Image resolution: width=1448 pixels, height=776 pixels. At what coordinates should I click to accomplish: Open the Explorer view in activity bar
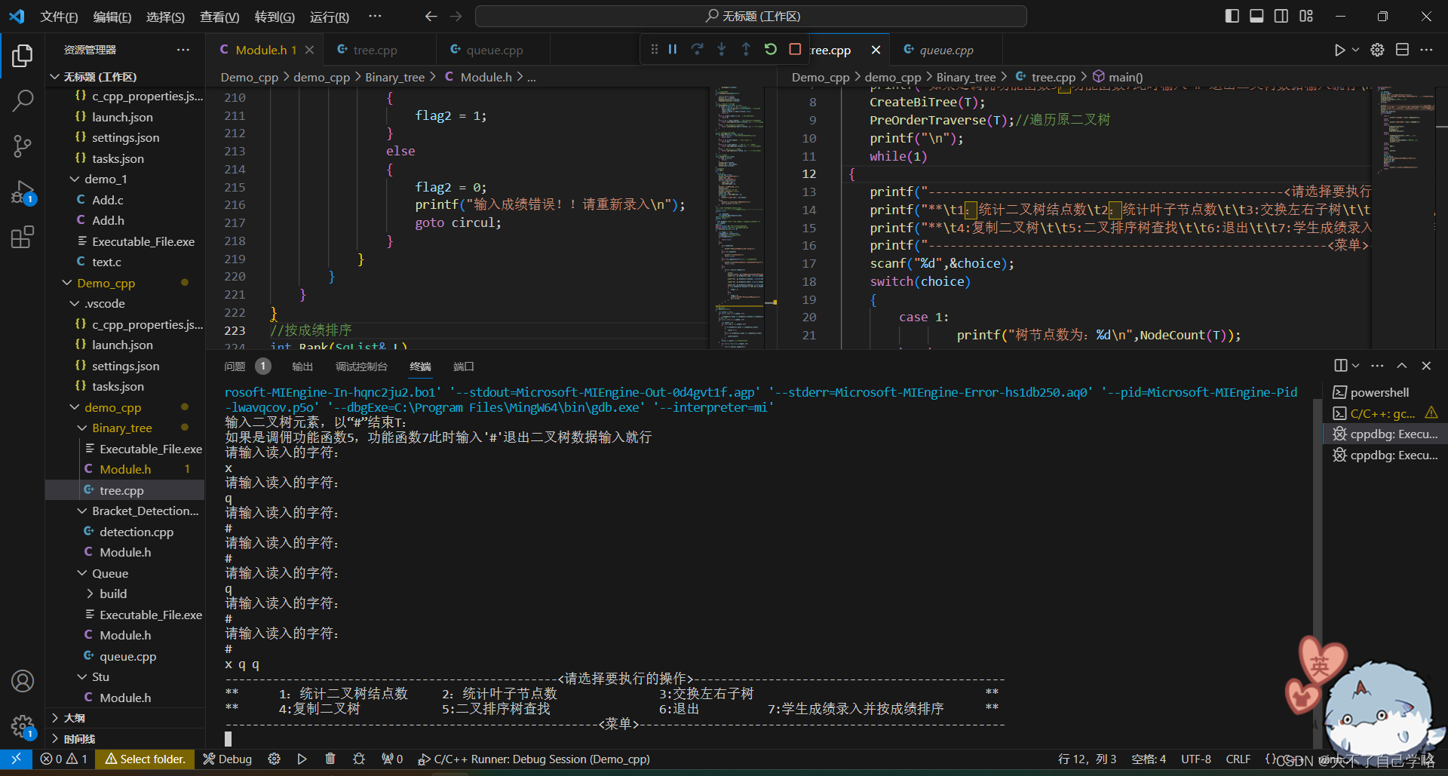point(23,55)
